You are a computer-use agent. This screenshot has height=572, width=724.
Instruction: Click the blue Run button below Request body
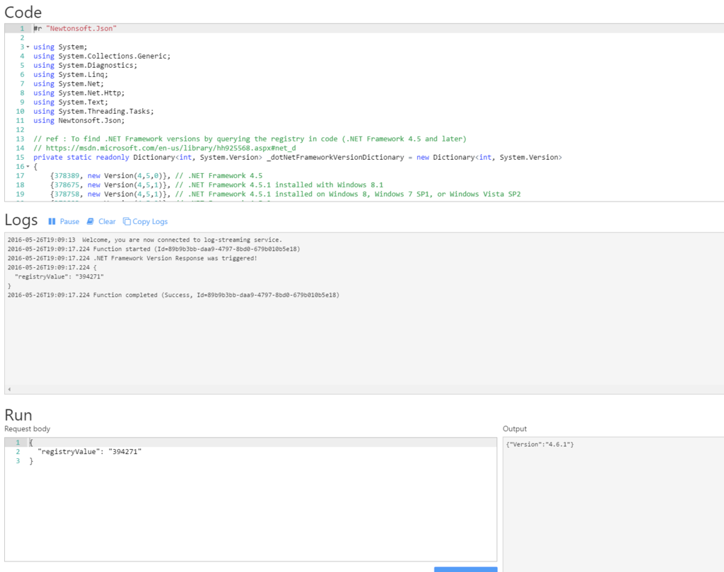(x=465, y=569)
